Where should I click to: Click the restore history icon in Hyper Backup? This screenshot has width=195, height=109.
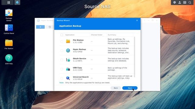[x=50, y=27]
